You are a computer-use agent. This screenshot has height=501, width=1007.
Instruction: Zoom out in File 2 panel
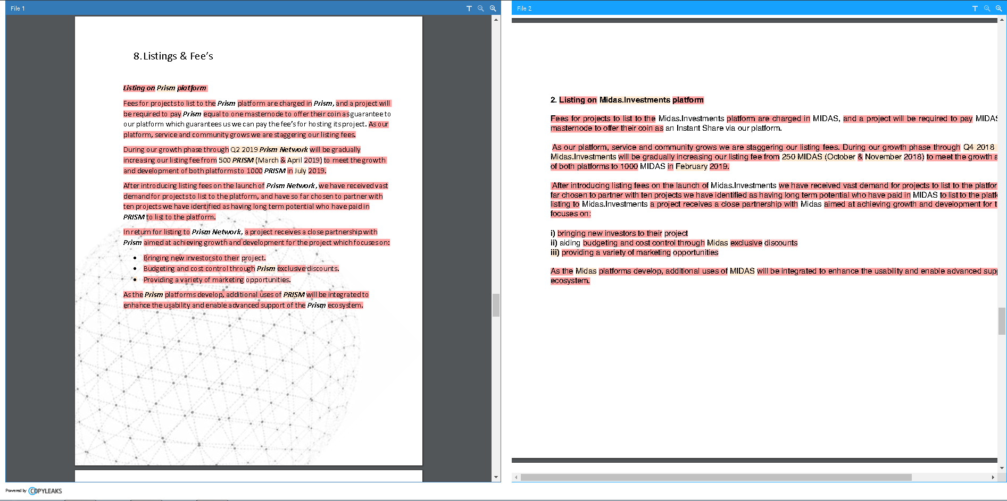[987, 9]
